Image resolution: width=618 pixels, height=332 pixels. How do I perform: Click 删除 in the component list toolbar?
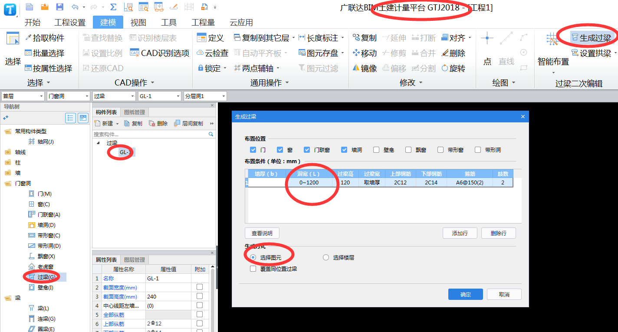[158, 124]
